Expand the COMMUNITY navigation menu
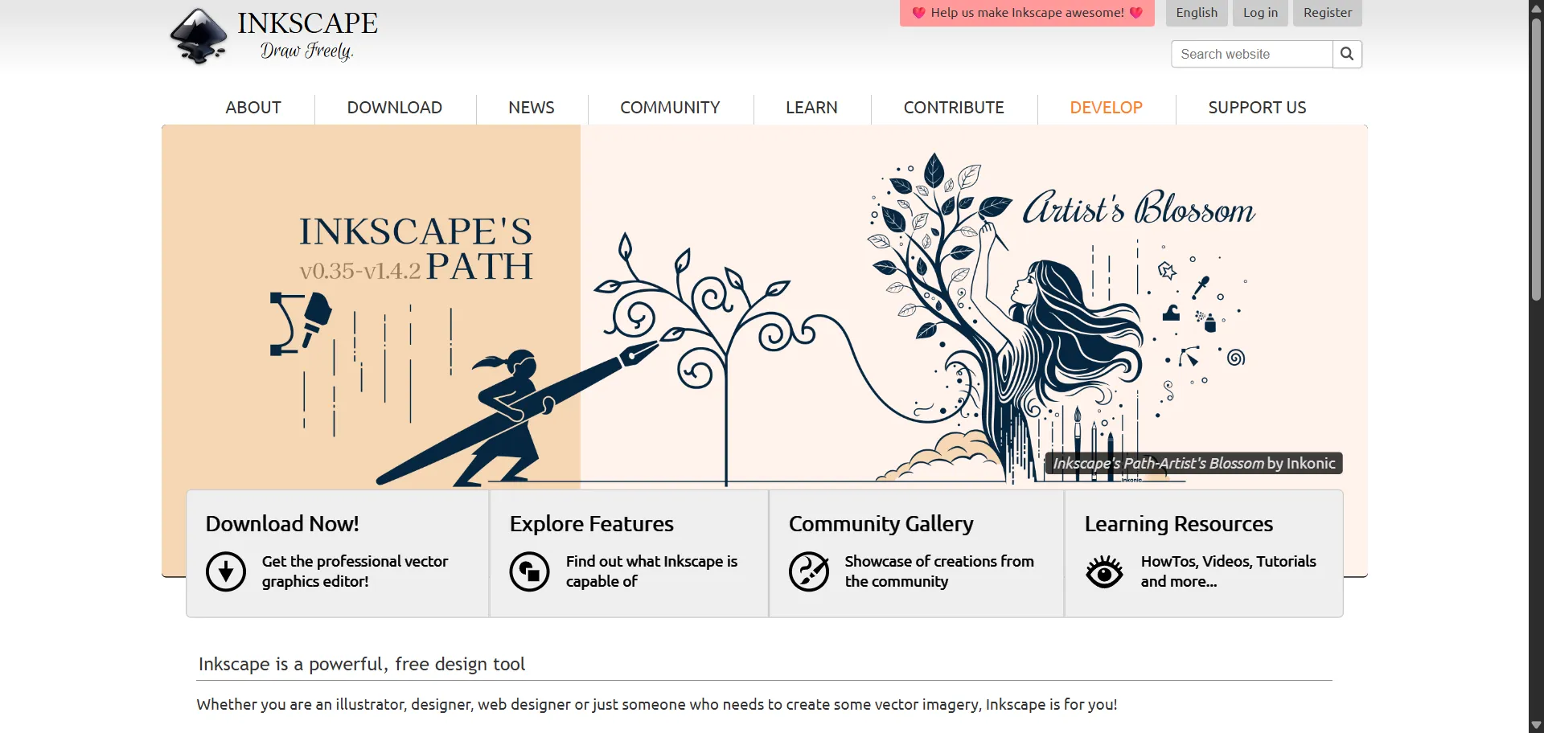The image size is (1544, 733). coord(670,107)
